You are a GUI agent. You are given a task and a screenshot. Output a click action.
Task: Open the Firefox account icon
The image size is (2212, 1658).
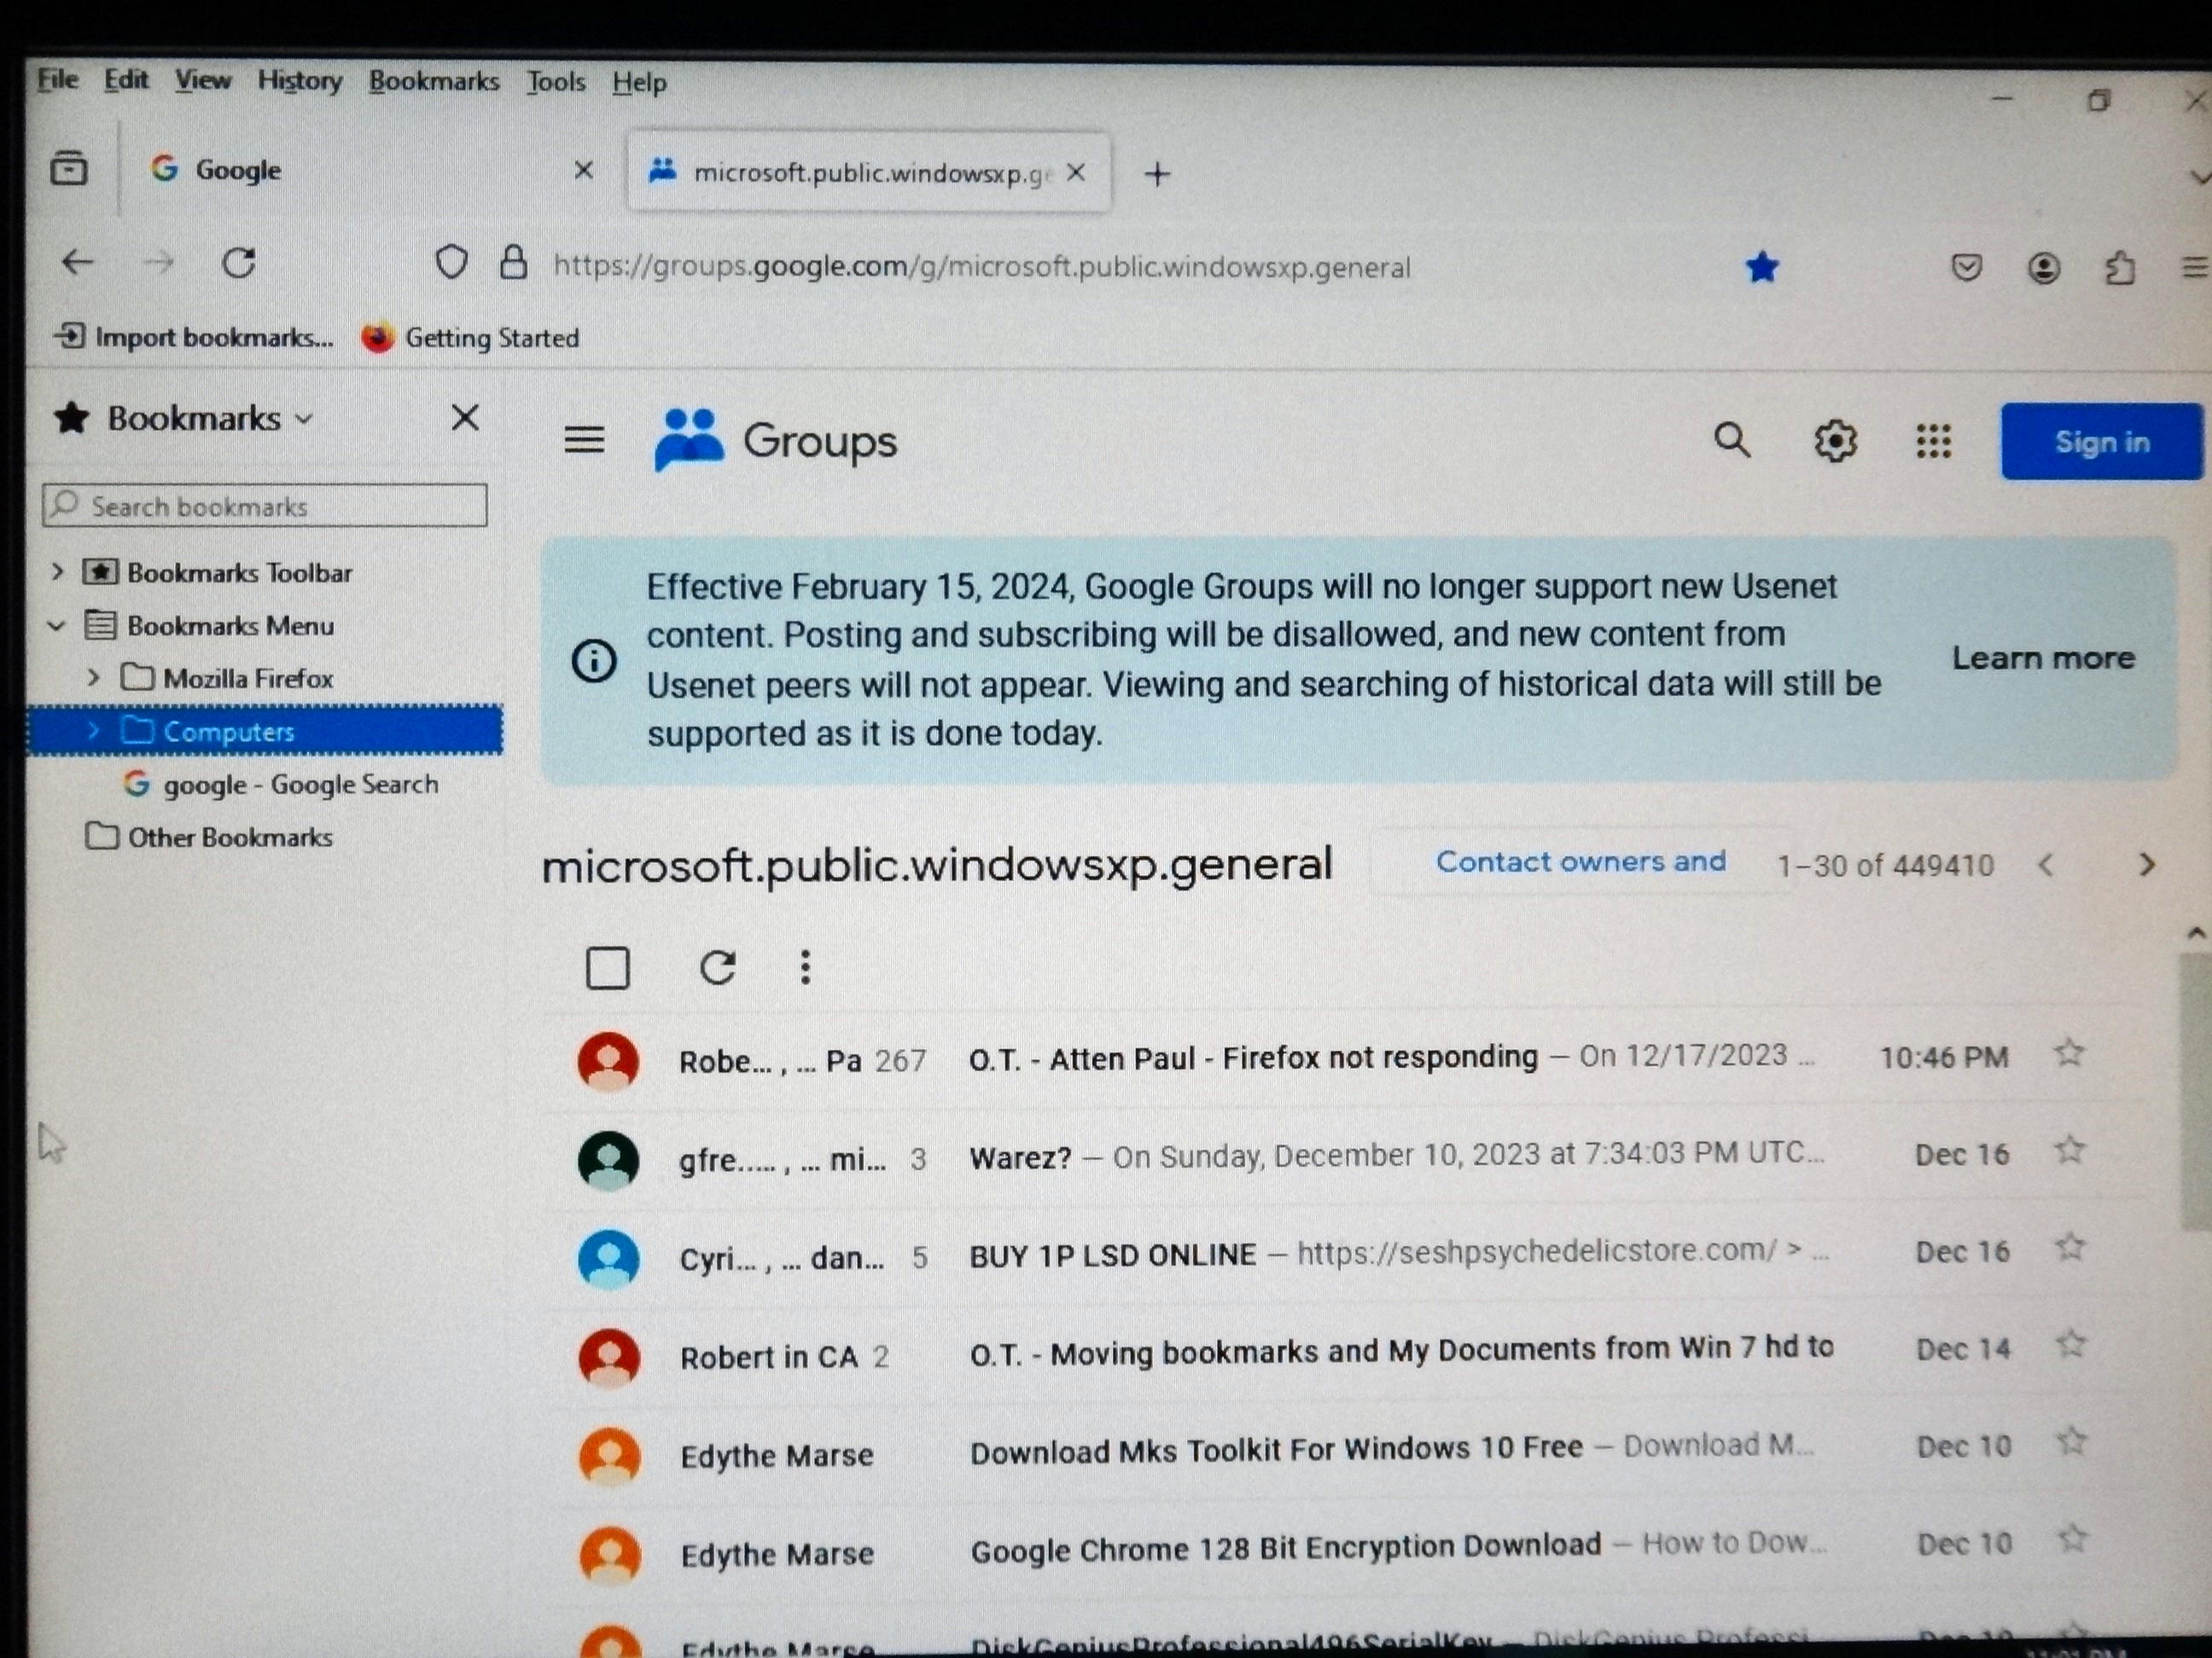[2043, 268]
